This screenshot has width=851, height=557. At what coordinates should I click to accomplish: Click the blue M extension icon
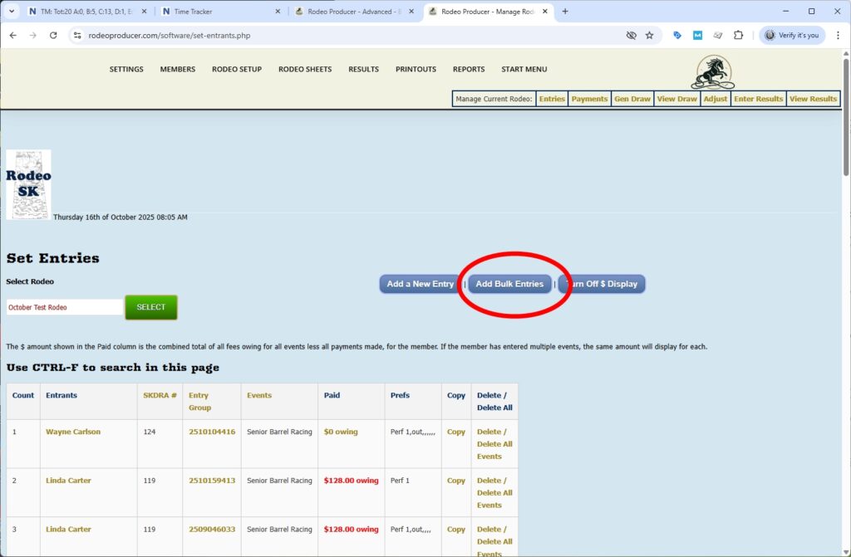pyautogui.click(x=696, y=35)
